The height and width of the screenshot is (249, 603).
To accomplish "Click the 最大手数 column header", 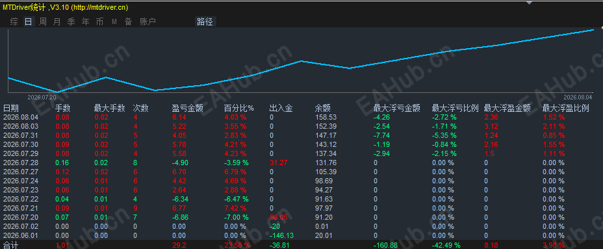I will click(x=110, y=108).
